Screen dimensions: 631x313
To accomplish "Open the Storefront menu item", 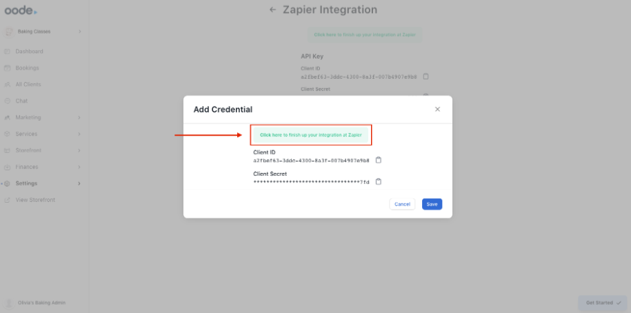I will (x=28, y=150).
